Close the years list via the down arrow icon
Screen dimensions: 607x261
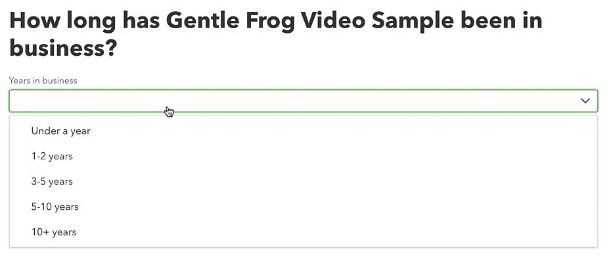point(585,101)
